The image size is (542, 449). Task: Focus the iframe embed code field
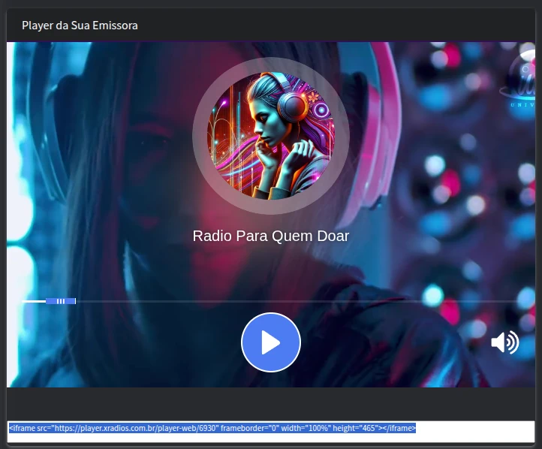tap(270, 431)
